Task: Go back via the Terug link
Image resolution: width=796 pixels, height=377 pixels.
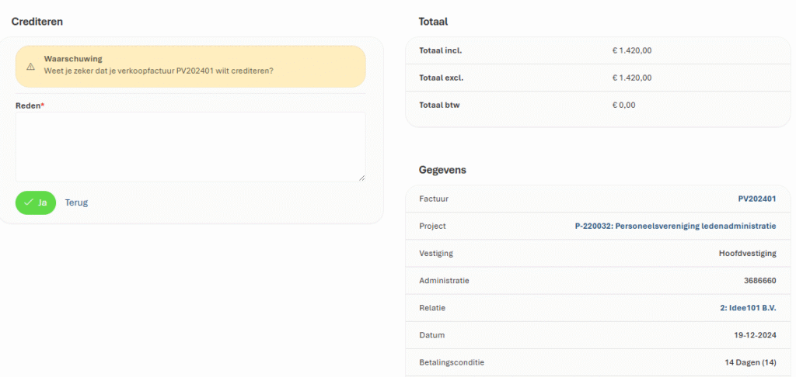Action: 76,202
